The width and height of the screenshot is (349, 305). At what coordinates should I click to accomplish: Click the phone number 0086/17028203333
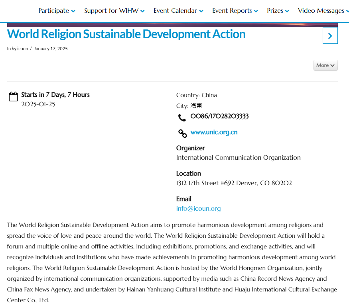click(x=219, y=116)
